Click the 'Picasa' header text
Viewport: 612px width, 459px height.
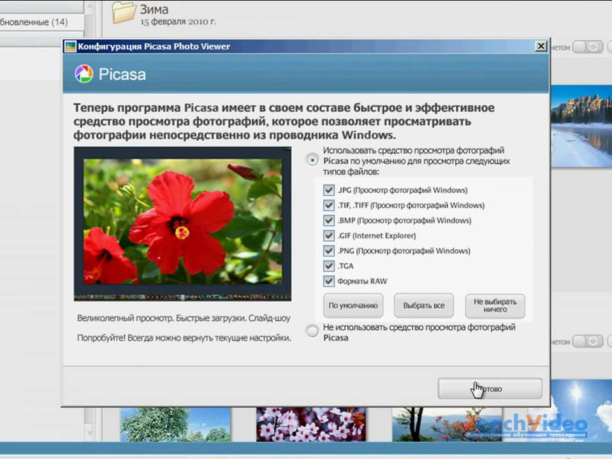coord(122,74)
